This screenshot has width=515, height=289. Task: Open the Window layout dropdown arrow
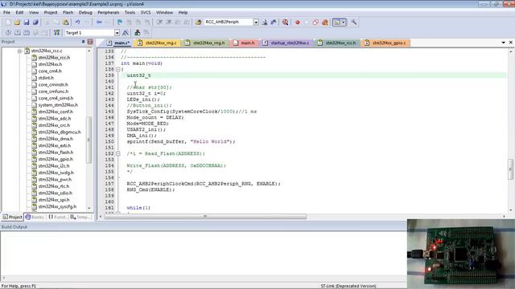pos(344,22)
